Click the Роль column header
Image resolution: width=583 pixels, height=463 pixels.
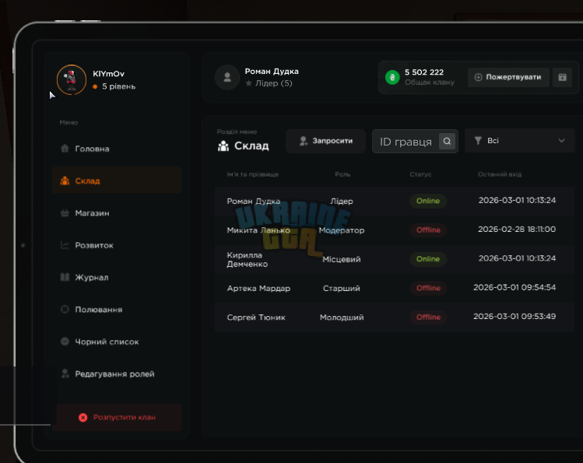coord(342,174)
